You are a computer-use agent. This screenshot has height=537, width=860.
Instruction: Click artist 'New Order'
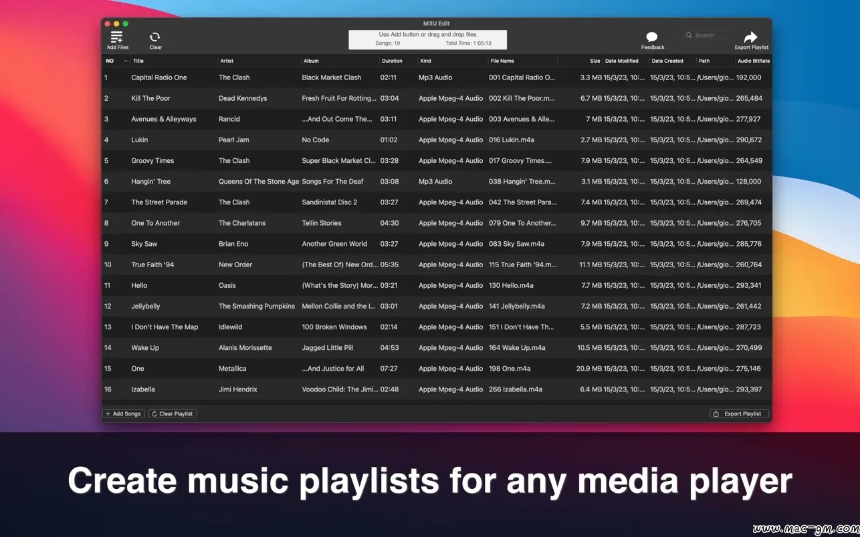[235, 264]
